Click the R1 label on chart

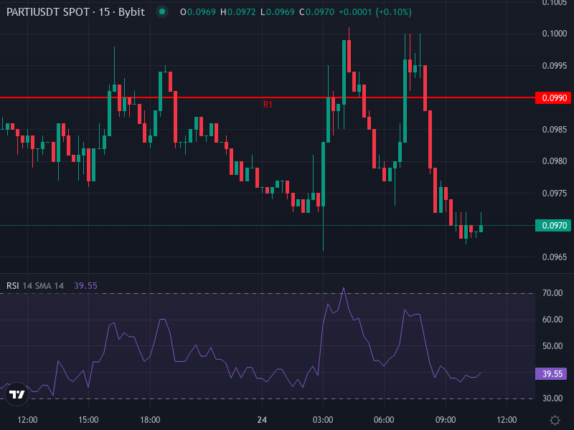tap(268, 105)
